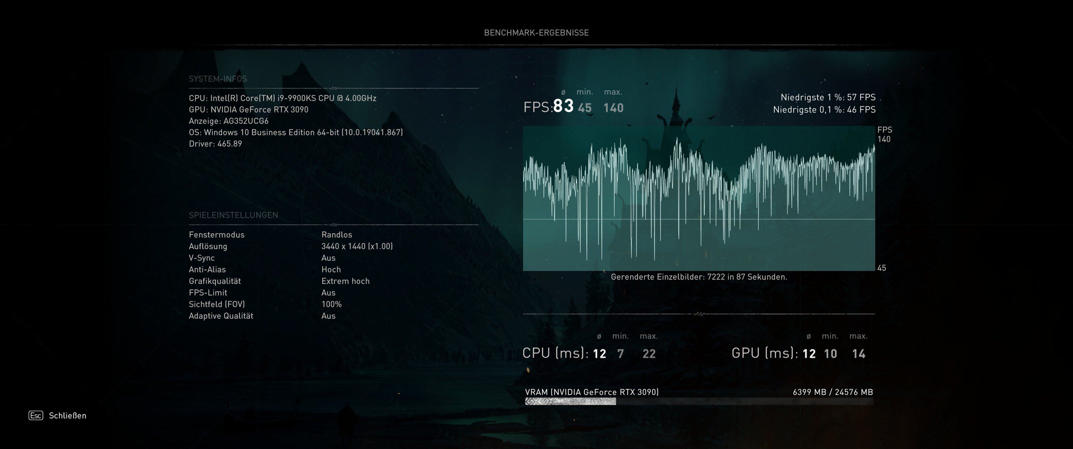This screenshot has height=449, width=1073.
Task: Click the 3440 x 1440 (x1.00) value
Action: click(357, 246)
